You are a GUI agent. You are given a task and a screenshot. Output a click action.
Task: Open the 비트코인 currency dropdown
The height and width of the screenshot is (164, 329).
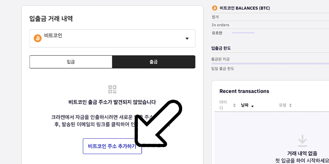[x=112, y=38]
